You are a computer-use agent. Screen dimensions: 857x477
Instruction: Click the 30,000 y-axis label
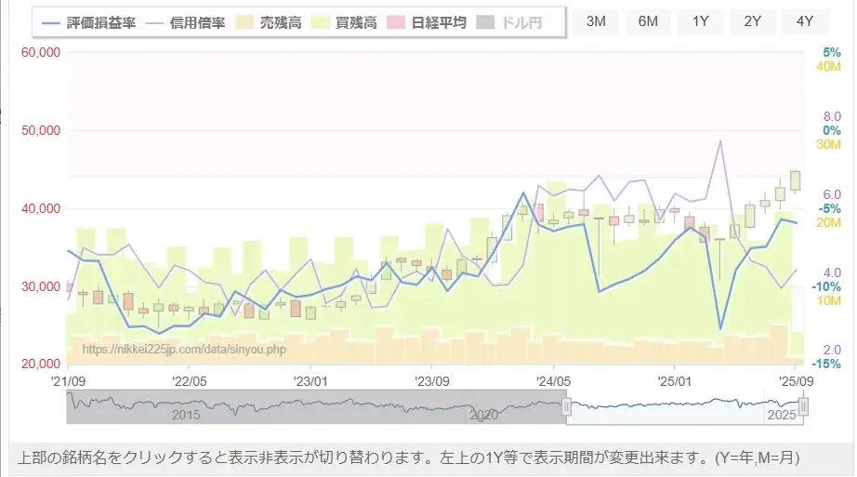tap(41, 286)
